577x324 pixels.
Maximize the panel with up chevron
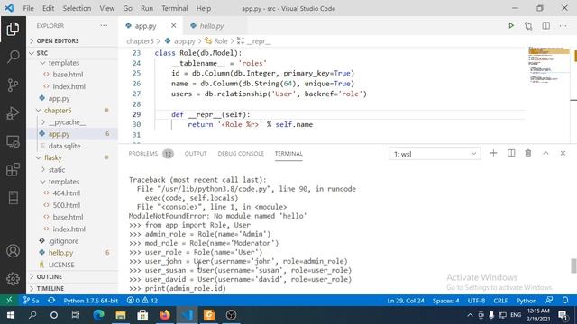click(x=545, y=153)
